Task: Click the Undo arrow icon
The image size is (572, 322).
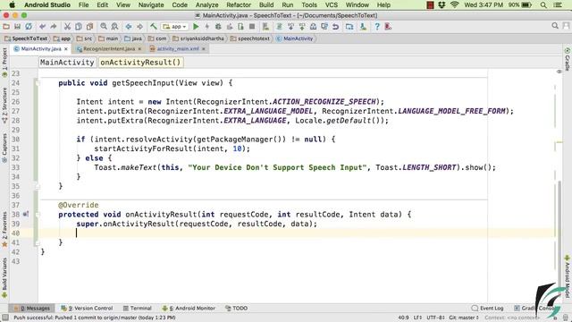Action: (x=42, y=27)
